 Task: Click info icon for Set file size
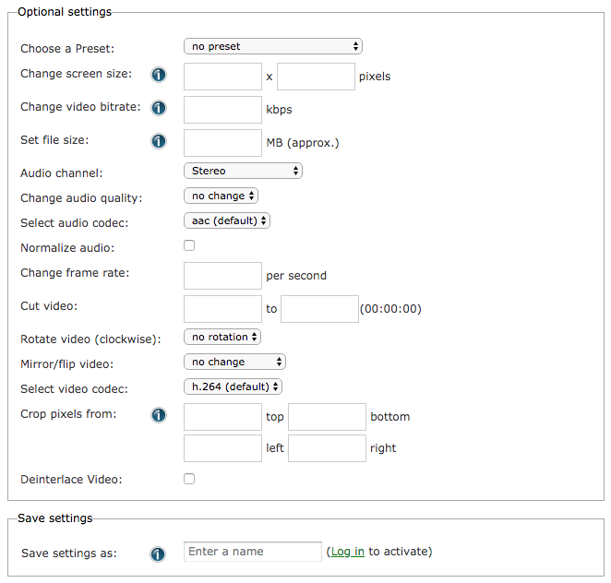158,141
